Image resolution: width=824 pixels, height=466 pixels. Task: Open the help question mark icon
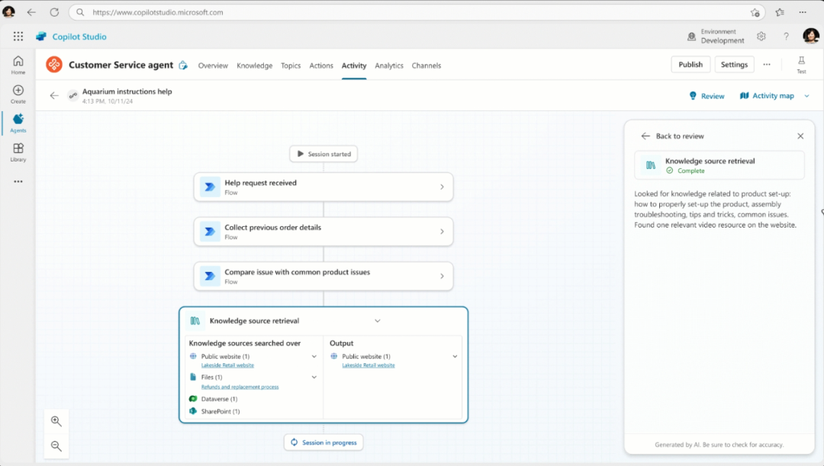(786, 37)
